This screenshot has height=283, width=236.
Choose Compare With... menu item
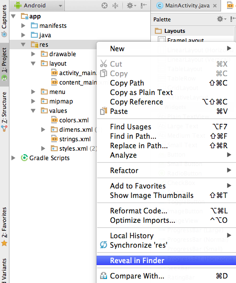166,276
